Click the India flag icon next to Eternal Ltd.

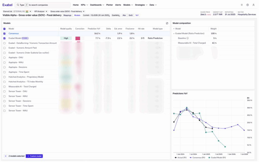click(x=27, y=11)
